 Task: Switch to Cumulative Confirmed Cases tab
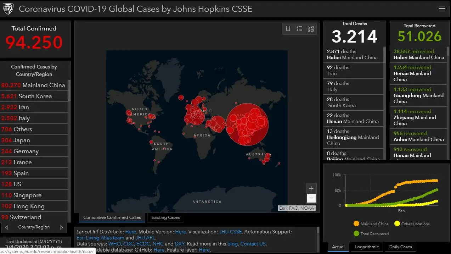click(x=112, y=217)
